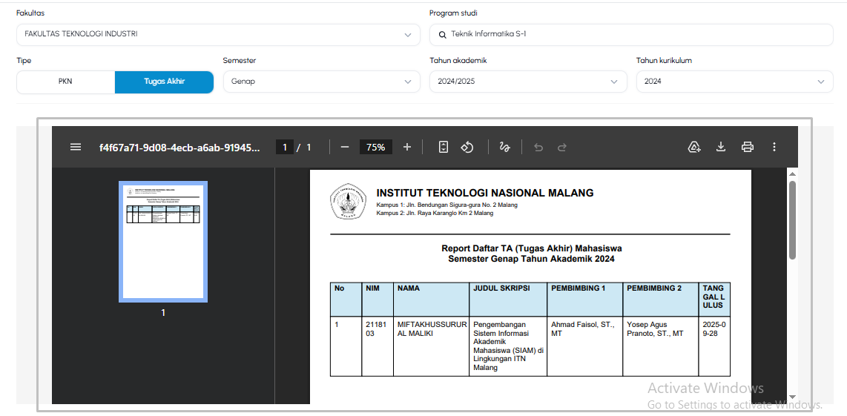Select the Tugas Akhir type option
Image resolution: width=847 pixels, height=416 pixels.
pyautogui.click(x=164, y=82)
